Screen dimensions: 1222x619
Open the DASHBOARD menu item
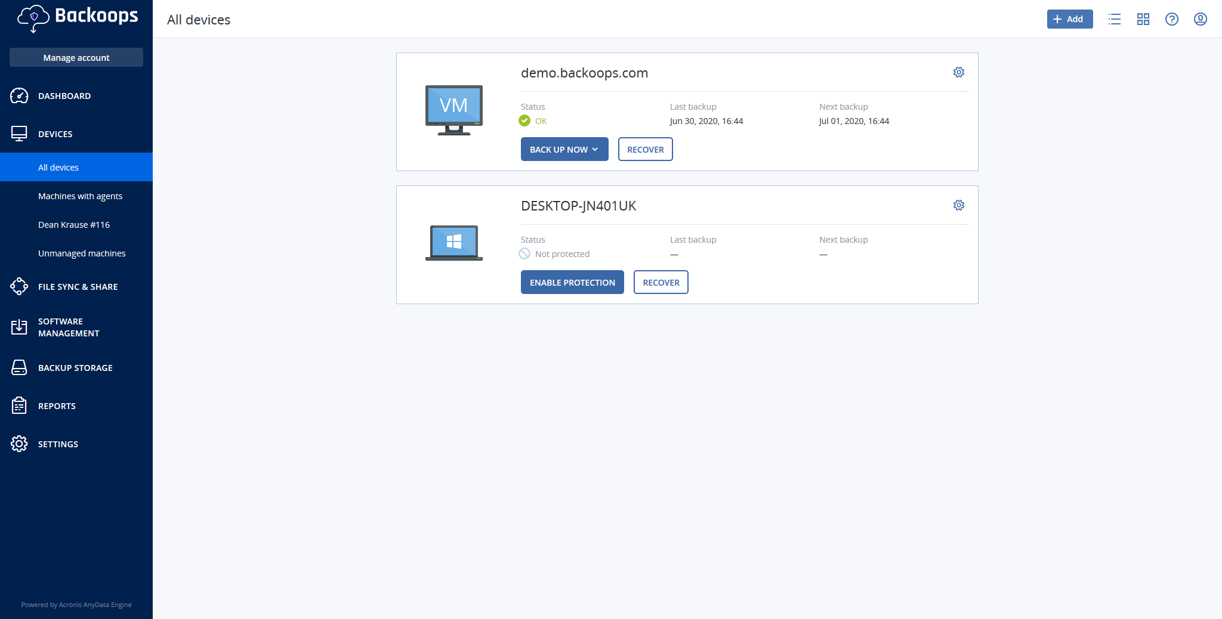[x=76, y=95]
